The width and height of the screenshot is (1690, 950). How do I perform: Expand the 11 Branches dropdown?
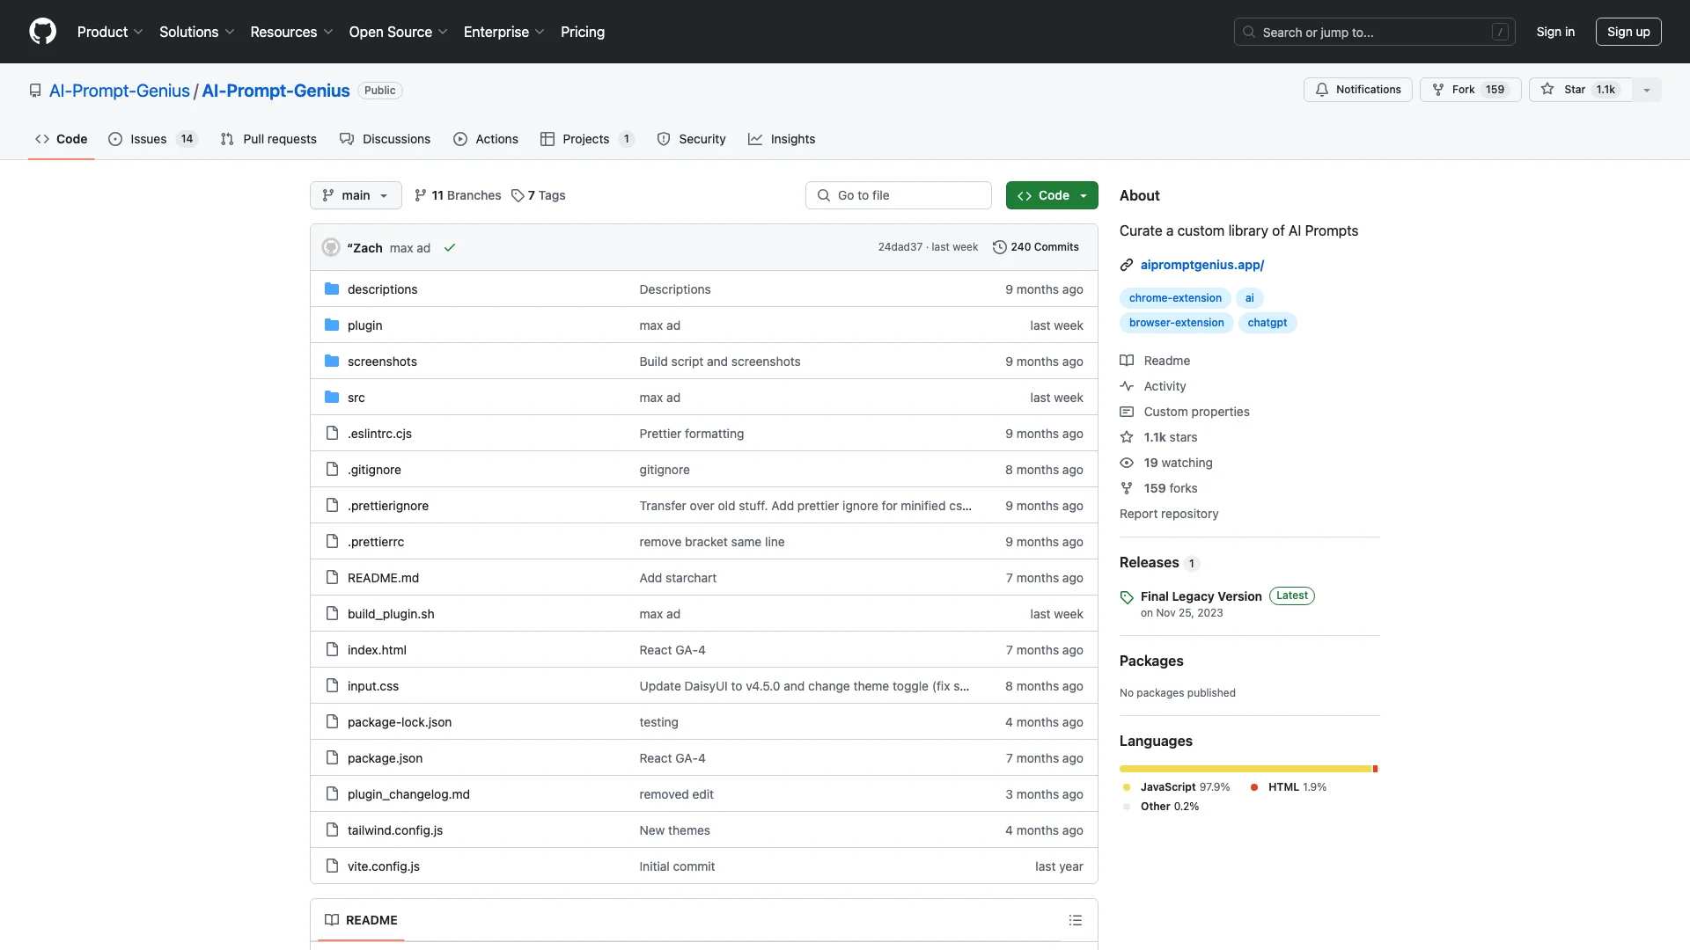tap(456, 195)
